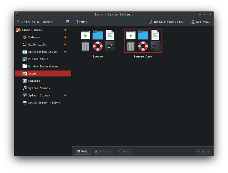Image resolution: width=228 pixels, height=173 pixels.
Task: Click the Colours color wheel icon
Action: coord(25,37)
